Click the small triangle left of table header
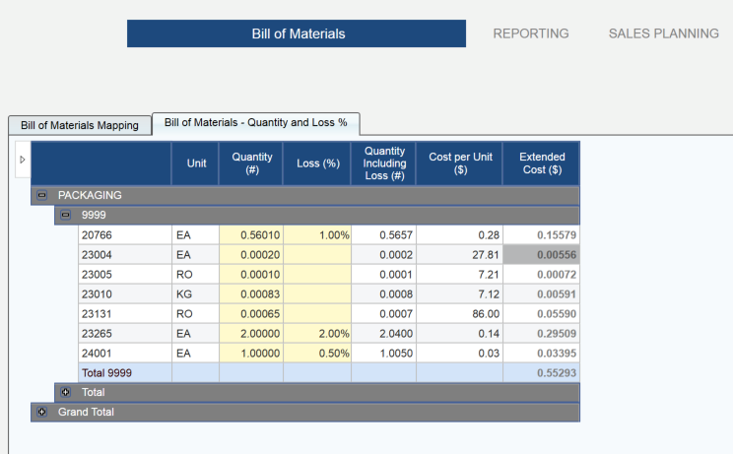Image resolution: width=733 pixels, height=454 pixels. point(23,160)
